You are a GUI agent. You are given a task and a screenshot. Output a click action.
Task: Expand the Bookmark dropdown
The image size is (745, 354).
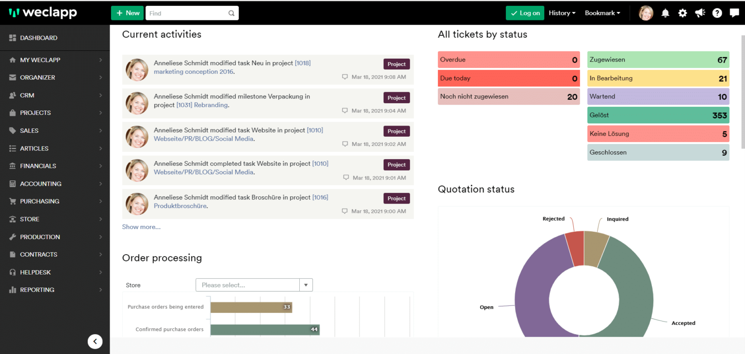pos(602,13)
